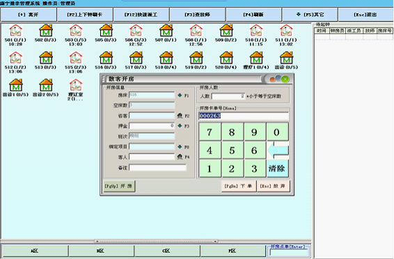The image size is (394, 259).
Task: Switch to C区 area tab
Action: (167, 251)
